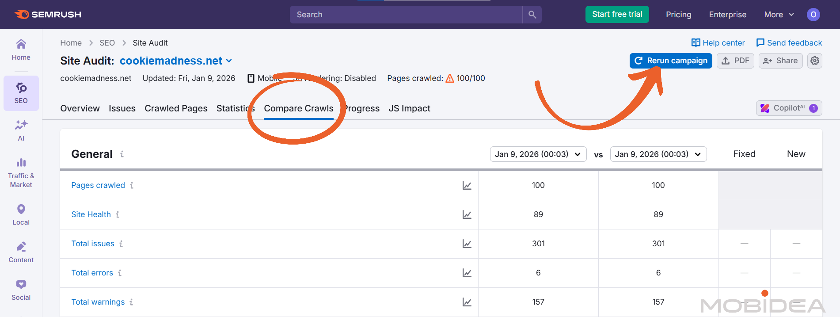Image resolution: width=840 pixels, height=317 pixels.
Task: Click info icon next to General
Action: pyautogui.click(x=122, y=154)
